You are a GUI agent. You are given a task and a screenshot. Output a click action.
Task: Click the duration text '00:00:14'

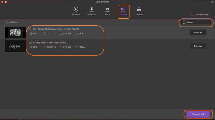(x=51, y=47)
